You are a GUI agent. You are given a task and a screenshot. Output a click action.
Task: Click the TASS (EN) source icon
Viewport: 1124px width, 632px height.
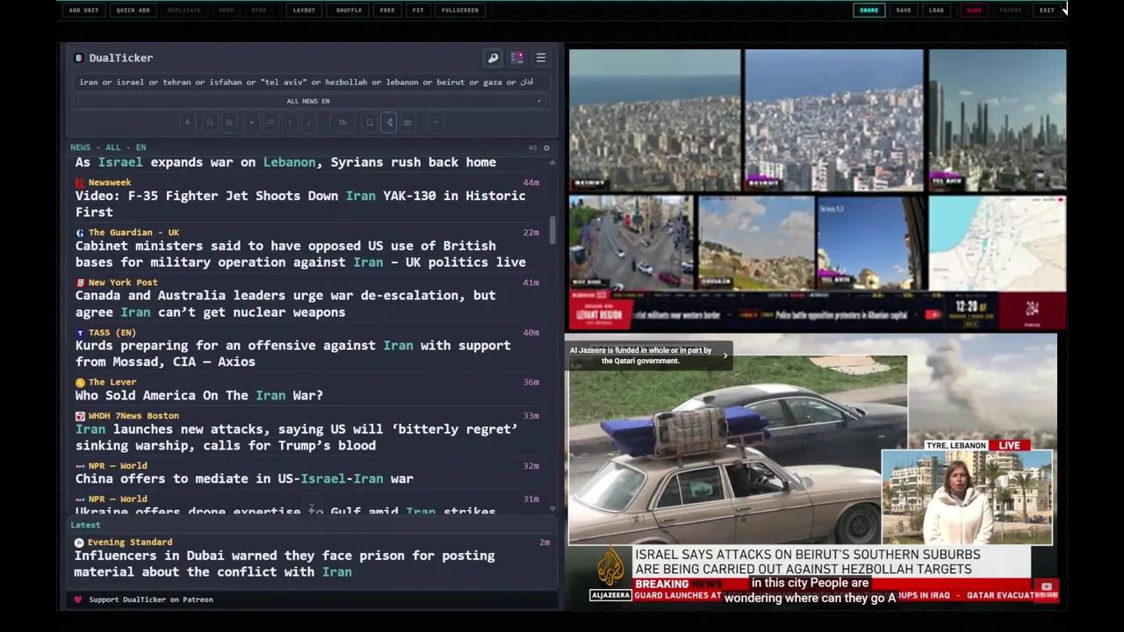click(80, 333)
